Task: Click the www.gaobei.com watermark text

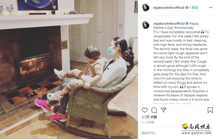Action: [196, 133]
